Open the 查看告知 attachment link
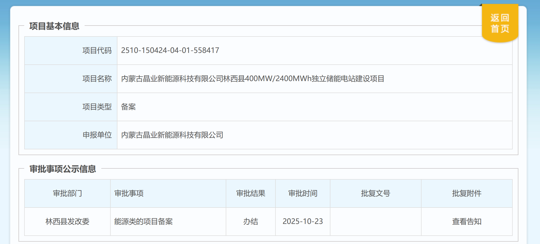Screen dimensions: 540x244 [467, 222]
